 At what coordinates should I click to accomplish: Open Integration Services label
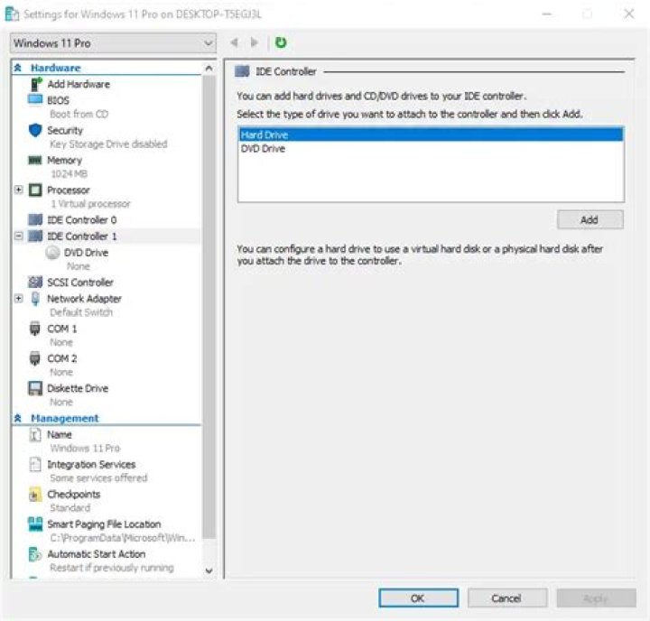[x=91, y=464]
